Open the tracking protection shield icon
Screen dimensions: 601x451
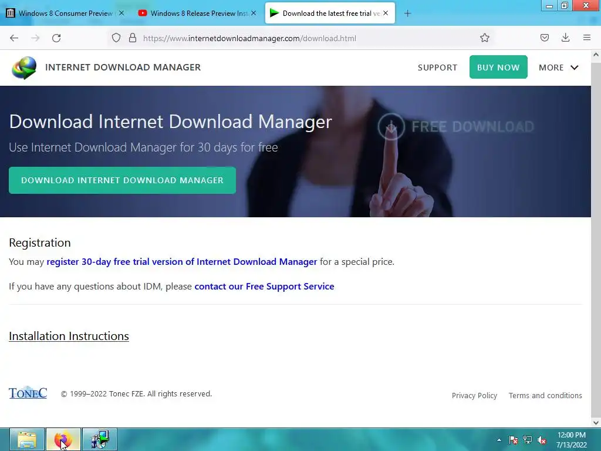pos(116,38)
